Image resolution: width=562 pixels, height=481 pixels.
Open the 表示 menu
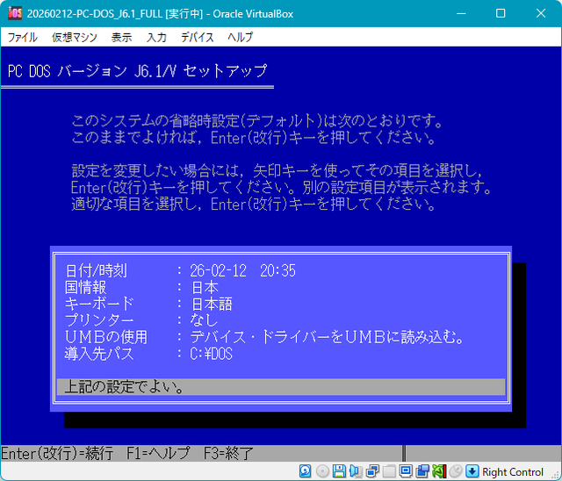click(121, 38)
